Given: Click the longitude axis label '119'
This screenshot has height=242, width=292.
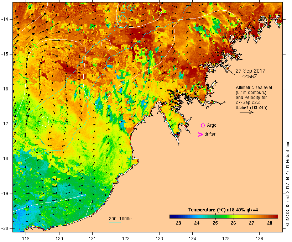Looking at the screenshot, I should [x=26, y=238].
